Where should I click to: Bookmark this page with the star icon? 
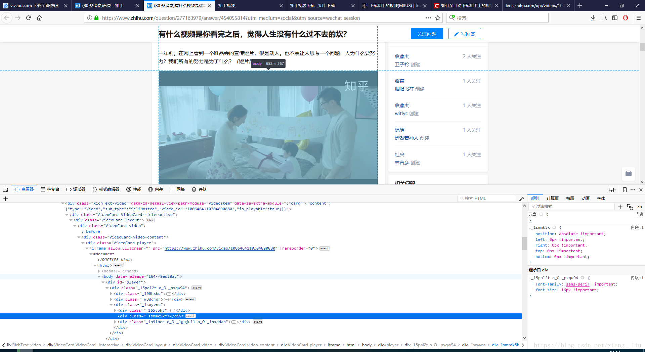point(438,18)
